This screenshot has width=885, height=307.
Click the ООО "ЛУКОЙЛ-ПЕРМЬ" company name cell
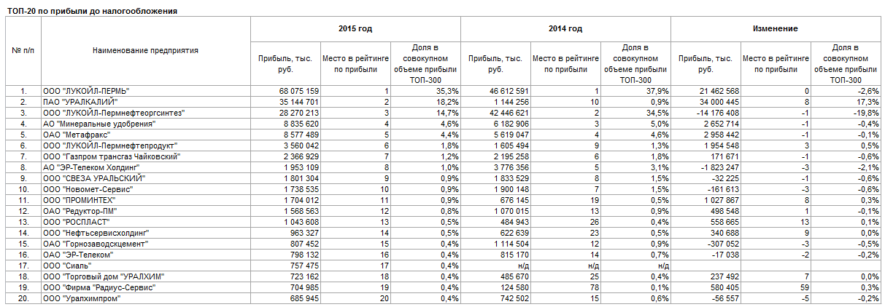pyautogui.click(x=91, y=91)
